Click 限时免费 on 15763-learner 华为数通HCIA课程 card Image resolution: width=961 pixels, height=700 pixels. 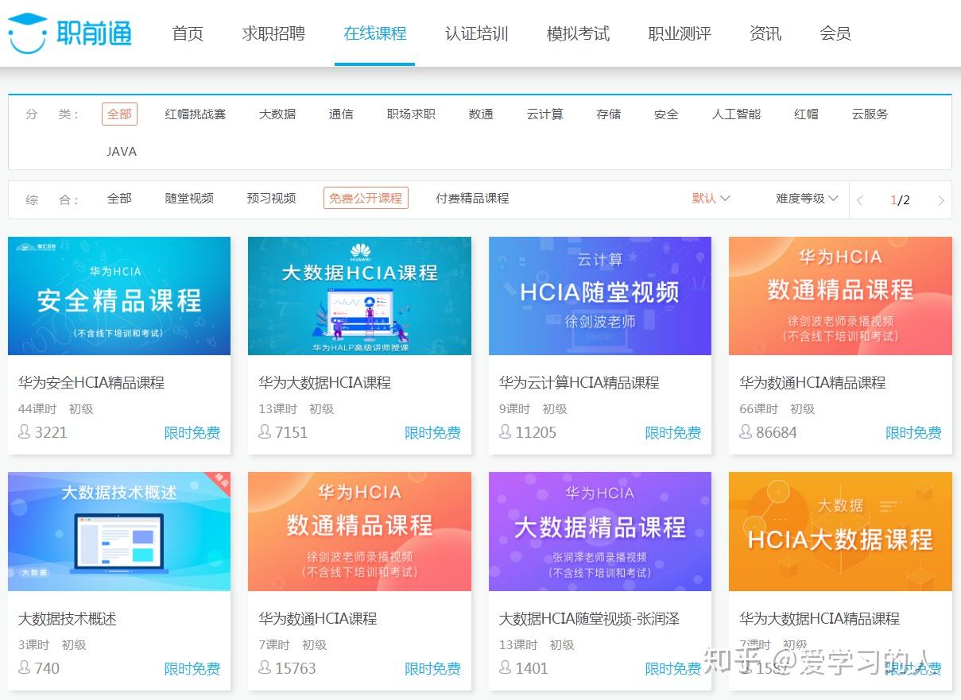(x=432, y=669)
